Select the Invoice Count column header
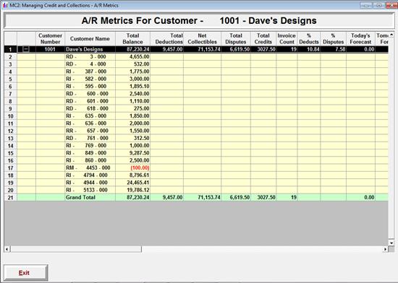This screenshot has height=283, width=398. pos(287,39)
